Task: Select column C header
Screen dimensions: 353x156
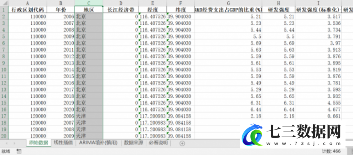Action: (x=89, y=3)
